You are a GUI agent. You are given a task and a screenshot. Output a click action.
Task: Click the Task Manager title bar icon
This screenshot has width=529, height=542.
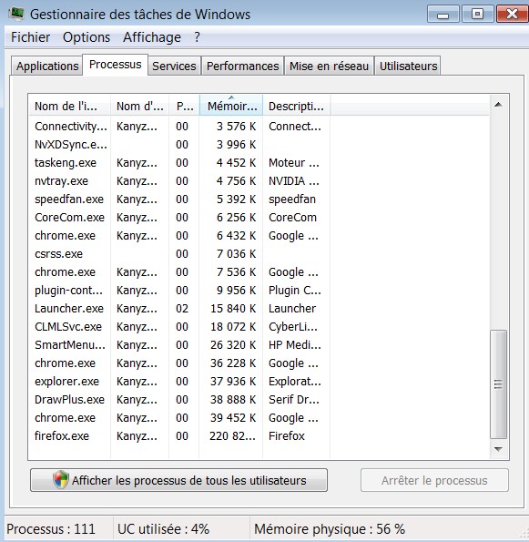[x=15, y=14]
